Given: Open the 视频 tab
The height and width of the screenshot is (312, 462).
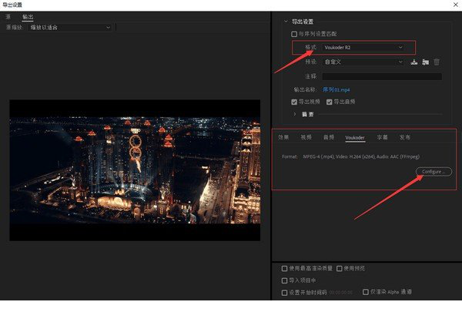Looking at the screenshot, I should tap(306, 137).
